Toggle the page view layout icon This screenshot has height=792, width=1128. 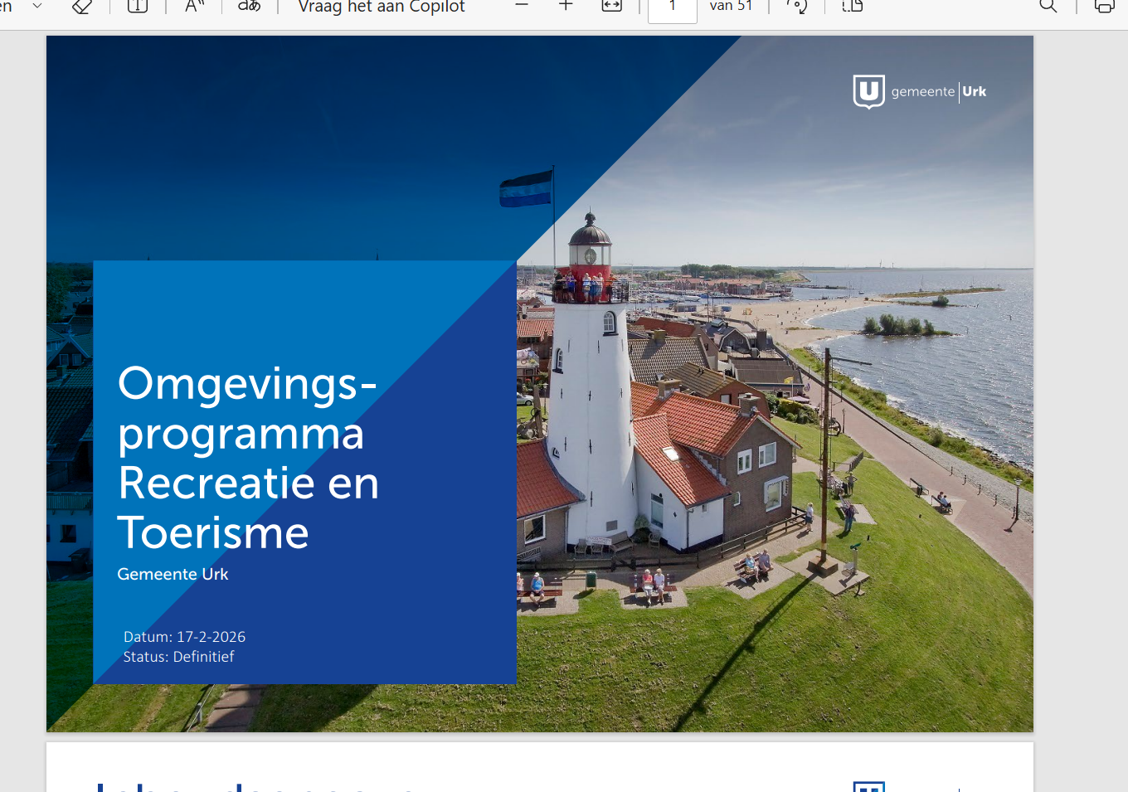click(853, 7)
